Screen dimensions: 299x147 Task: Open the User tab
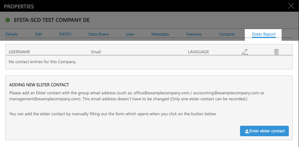pos(130,34)
